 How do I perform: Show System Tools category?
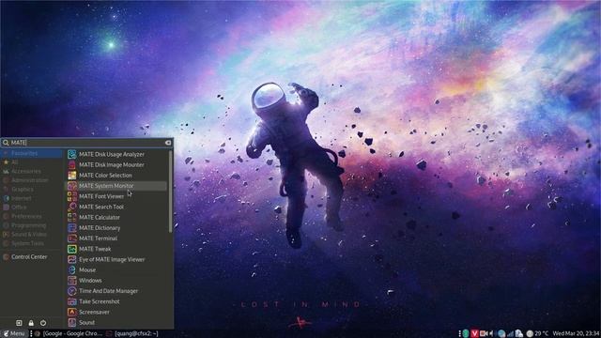(x=31, y=243)
